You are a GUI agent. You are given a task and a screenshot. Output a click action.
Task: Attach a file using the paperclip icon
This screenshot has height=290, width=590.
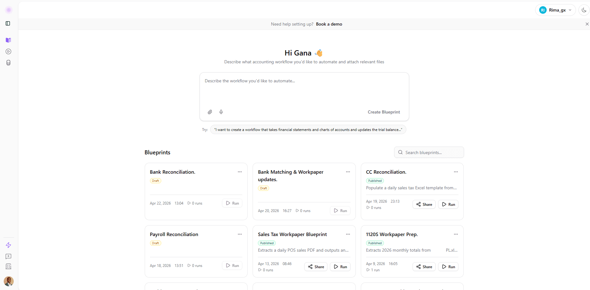pos(210,112)
